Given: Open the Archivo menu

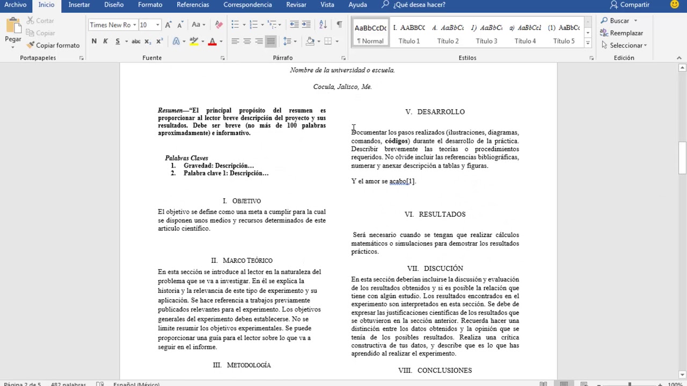Looking at the screenshot, I should click(x=15, y=5).
